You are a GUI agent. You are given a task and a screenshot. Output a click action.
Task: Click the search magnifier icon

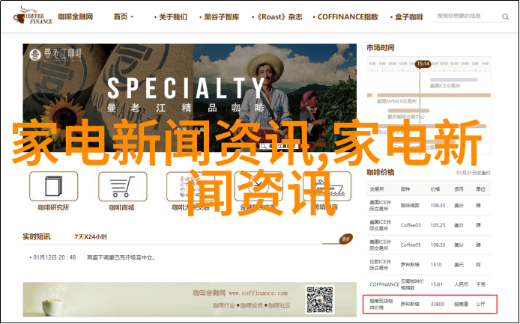coord(505,16)
